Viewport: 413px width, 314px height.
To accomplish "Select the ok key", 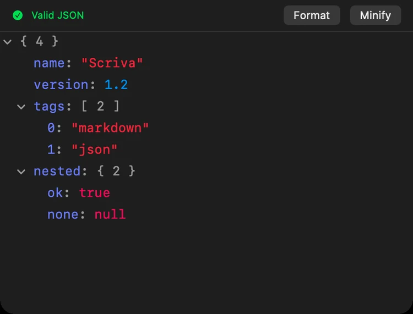I will (x=55, y=193).
